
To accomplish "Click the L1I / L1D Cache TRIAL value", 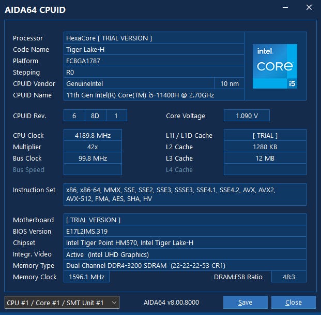I will [265, 135].
